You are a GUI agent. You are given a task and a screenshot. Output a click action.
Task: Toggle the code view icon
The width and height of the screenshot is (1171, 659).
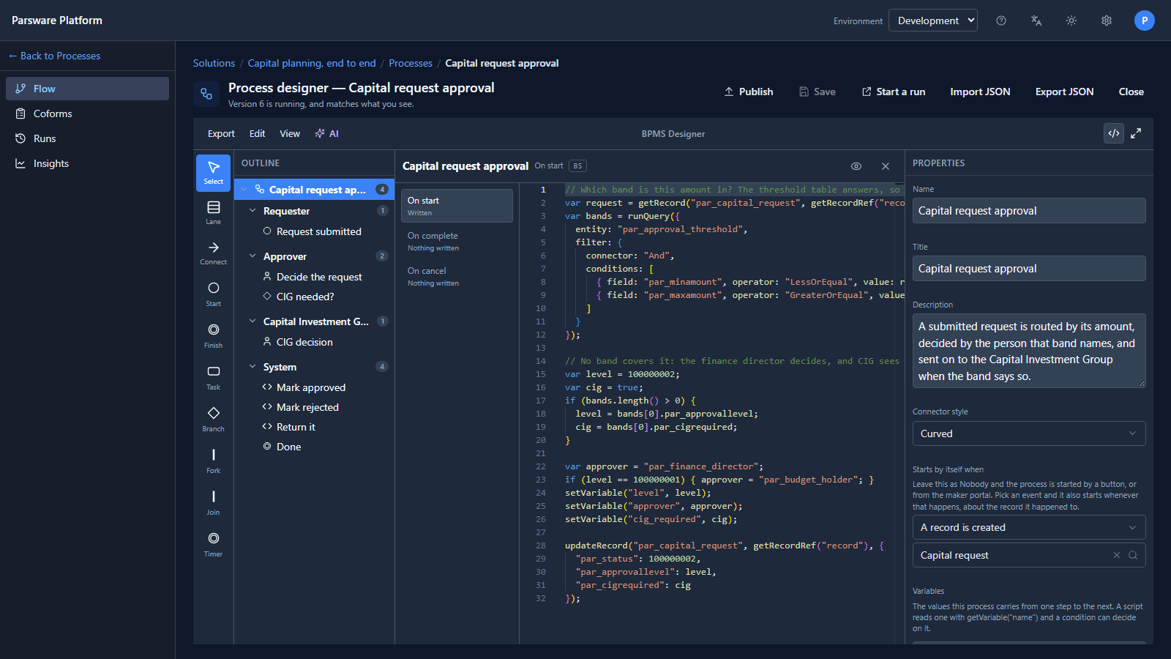[x=1114, y=133]
